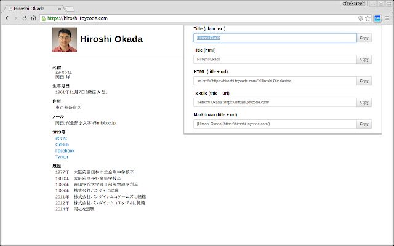Click the shield icon in address bar

pyautogui.click(x=361, y=18)
